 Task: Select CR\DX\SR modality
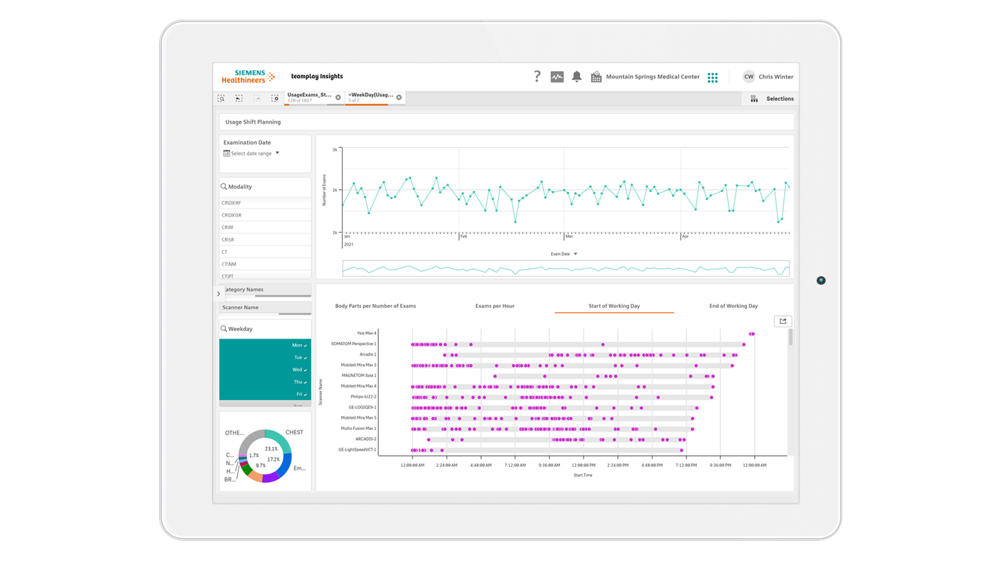(x=265, y=215)
